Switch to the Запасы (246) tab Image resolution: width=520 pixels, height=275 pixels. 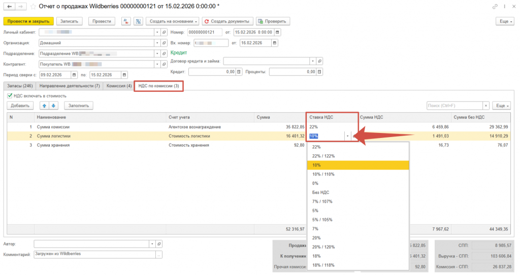point(20,86)
